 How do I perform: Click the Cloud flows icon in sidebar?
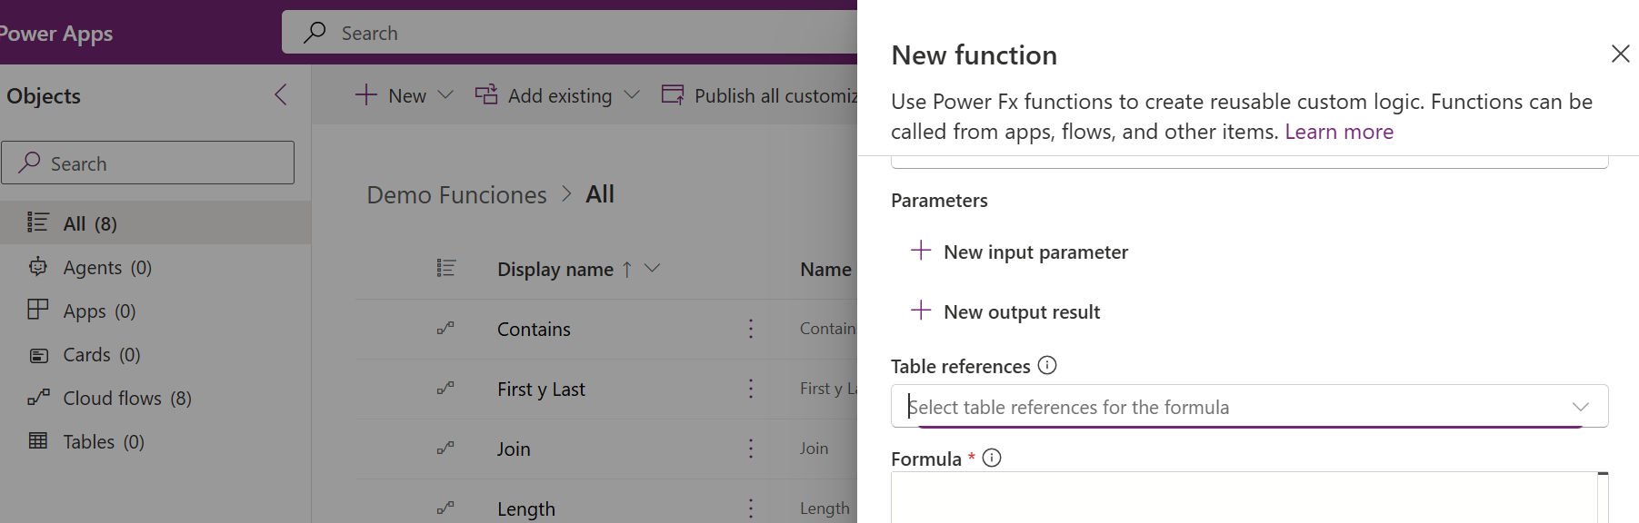tap(38, 397)
